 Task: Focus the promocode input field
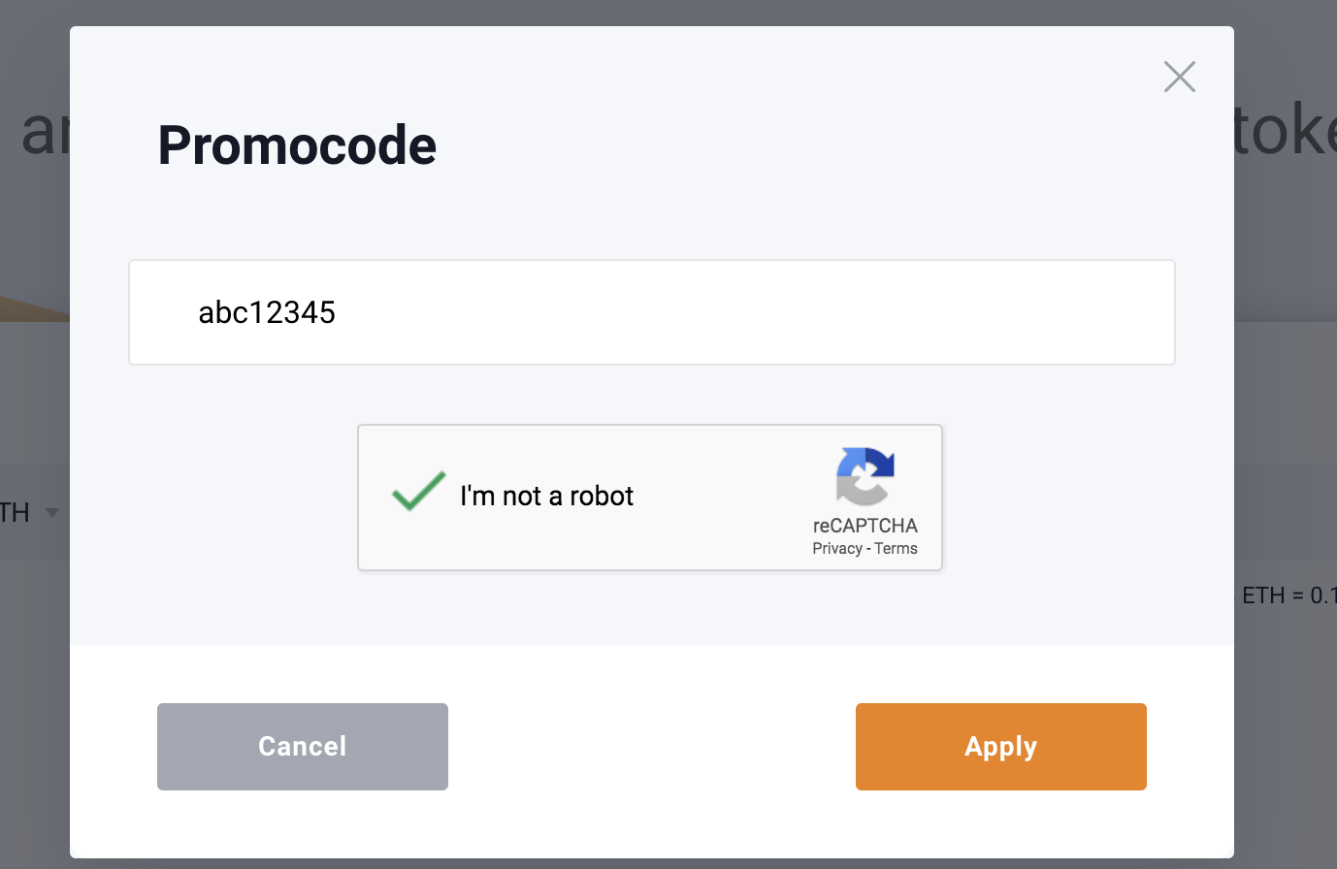(652, 312)
